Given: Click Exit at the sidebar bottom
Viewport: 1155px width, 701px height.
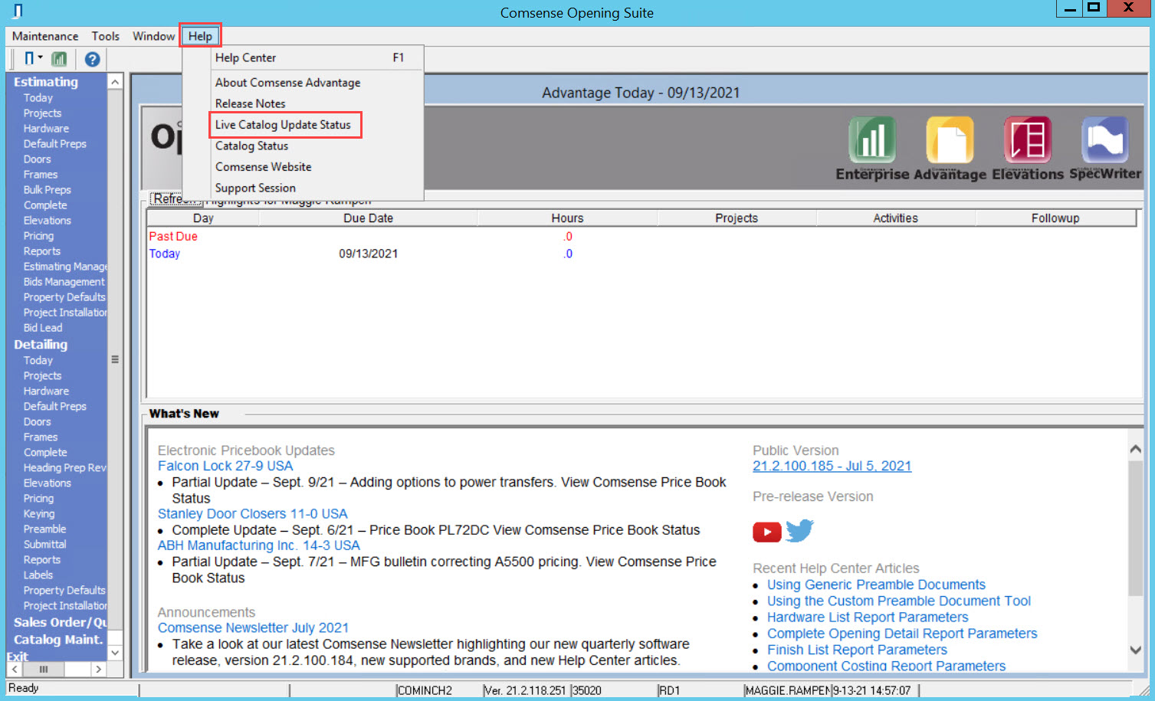Looking at the screenshot, I should [18, 657].
